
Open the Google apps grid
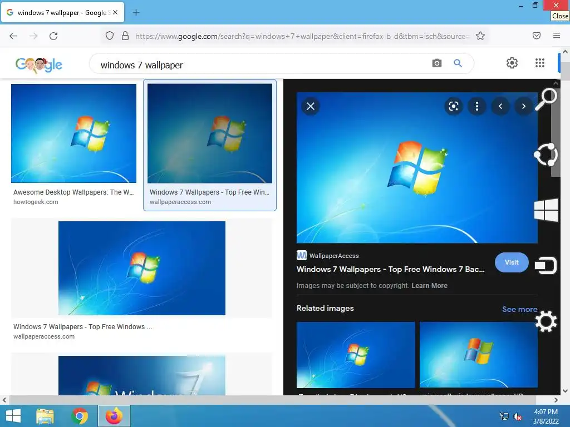540,63
